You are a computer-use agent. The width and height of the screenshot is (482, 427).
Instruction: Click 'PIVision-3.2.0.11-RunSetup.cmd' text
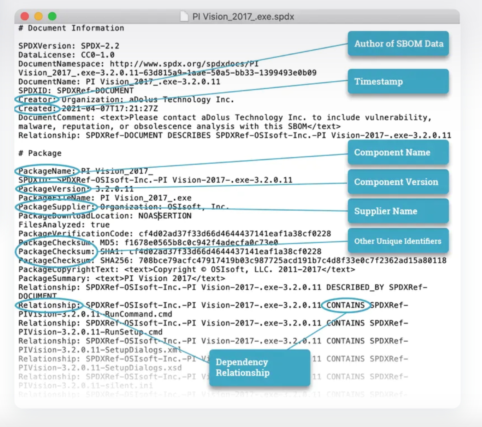(x=90, y=332)
